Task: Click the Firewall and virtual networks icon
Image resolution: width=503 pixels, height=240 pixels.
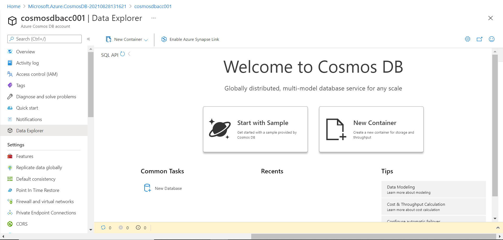Action: 10,201
